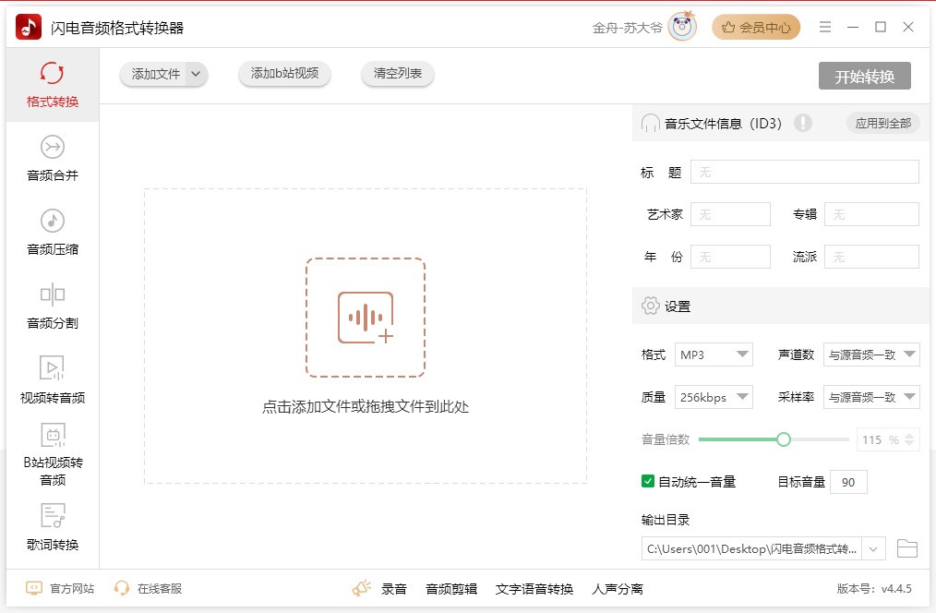The width and height of the screenshot is (936, 613).
Task: Click the headphone icon beside 音乐文件信息
Action: pos(650,124)
